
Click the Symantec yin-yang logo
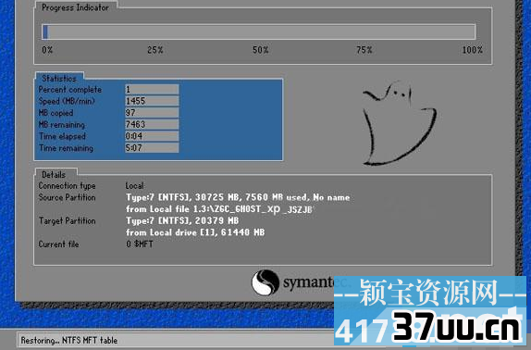265,282
